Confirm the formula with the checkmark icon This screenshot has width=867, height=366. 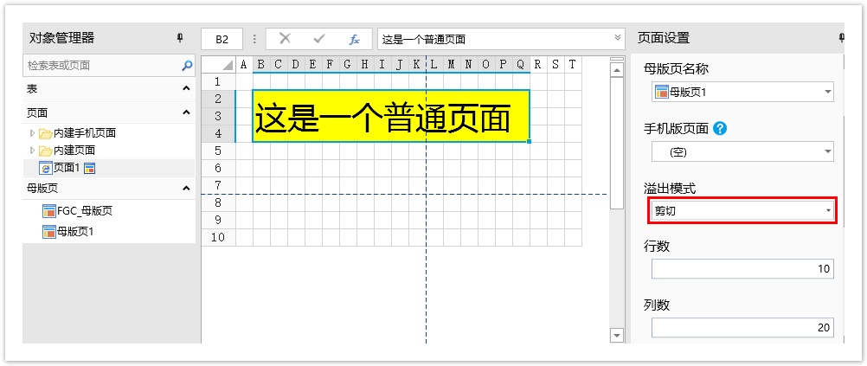pos(318,39)
